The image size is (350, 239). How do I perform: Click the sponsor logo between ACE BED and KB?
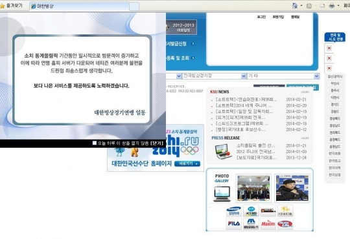(268, 211)
